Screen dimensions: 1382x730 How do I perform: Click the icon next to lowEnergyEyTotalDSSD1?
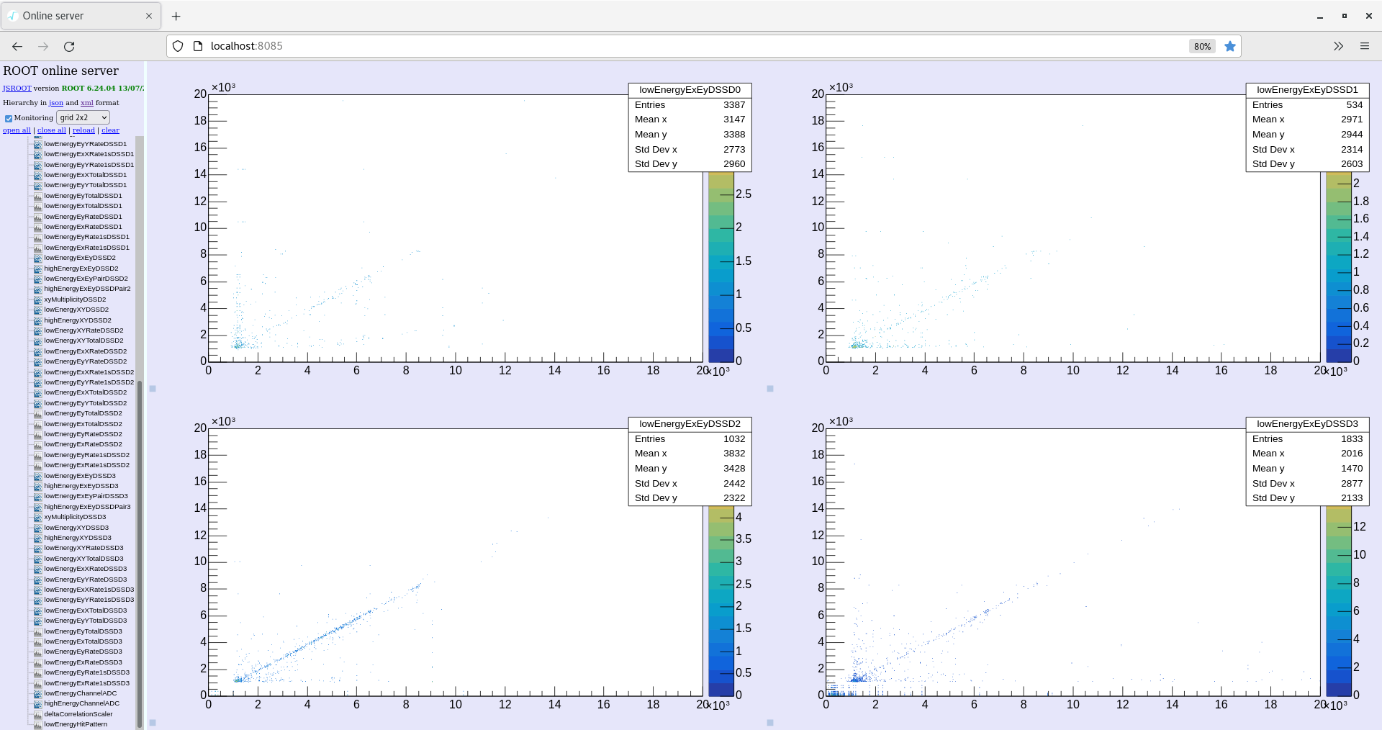[38, 196]
